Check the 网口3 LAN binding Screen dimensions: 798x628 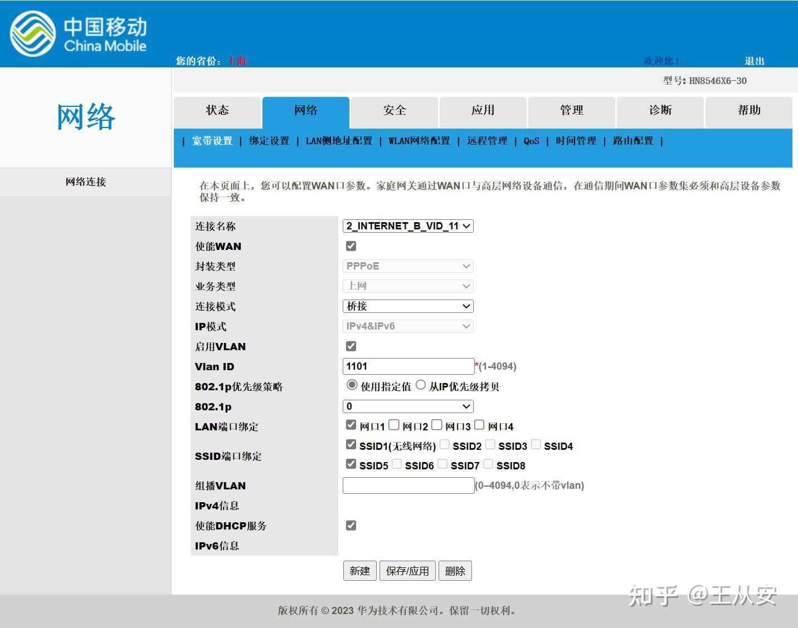tap(437, 425)
